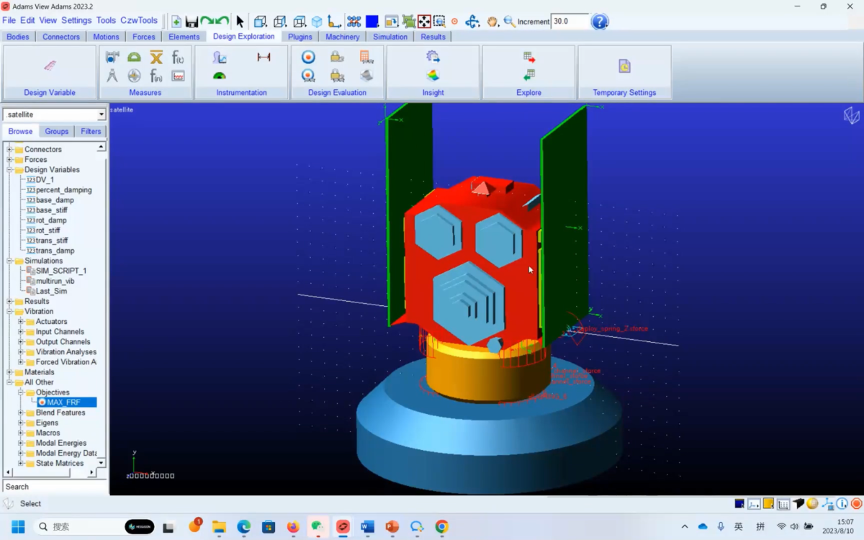Click the Rotate view icon in toolbar

pos(472,22)
